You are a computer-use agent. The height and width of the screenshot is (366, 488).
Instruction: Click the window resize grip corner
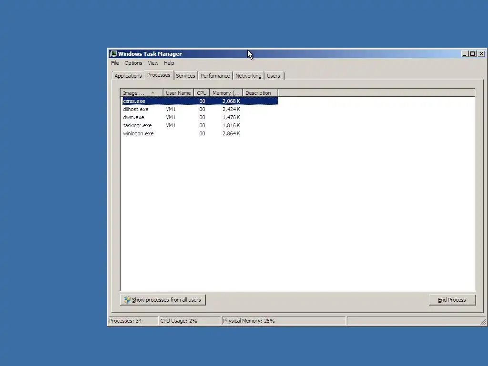point(483,322)
